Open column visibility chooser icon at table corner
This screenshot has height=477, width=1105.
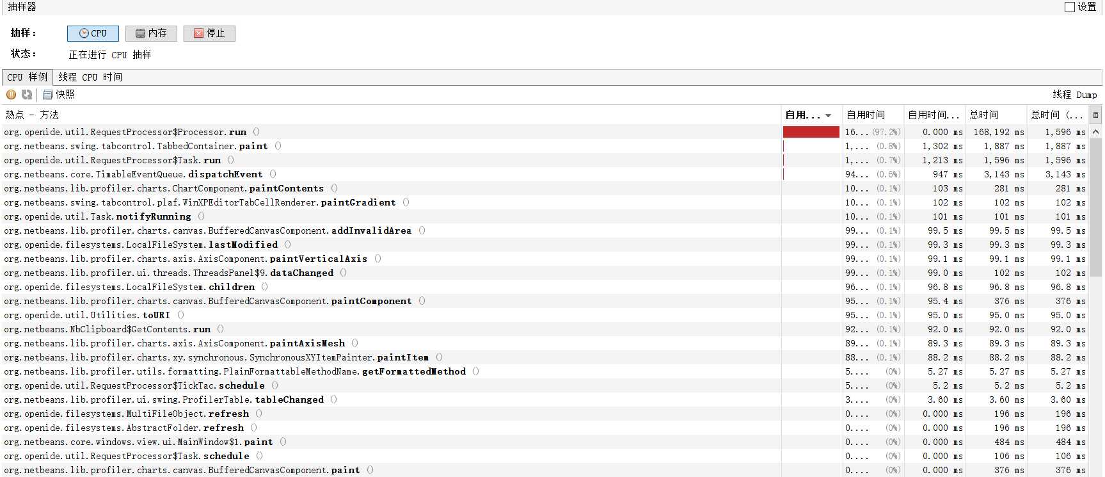coord(1095,115)
